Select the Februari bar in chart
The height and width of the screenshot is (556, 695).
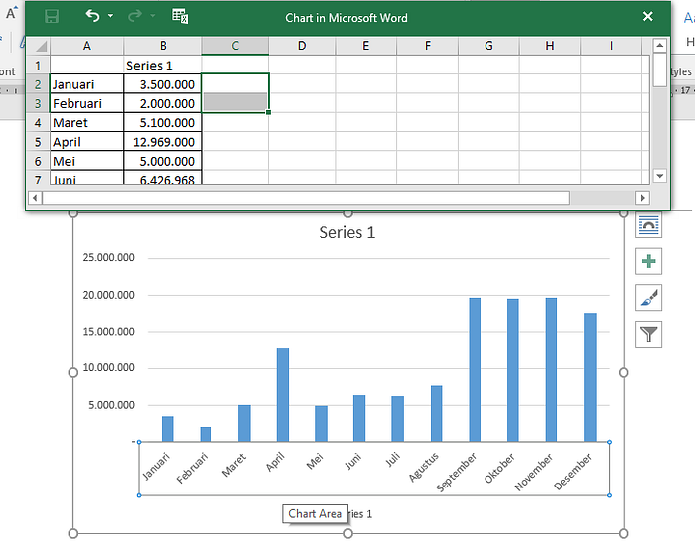coord(206,435)
